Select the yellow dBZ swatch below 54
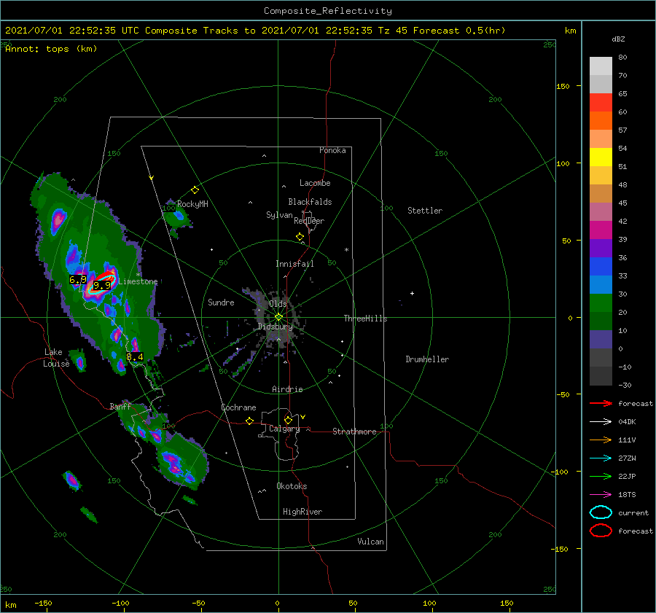 click(601, 157)
